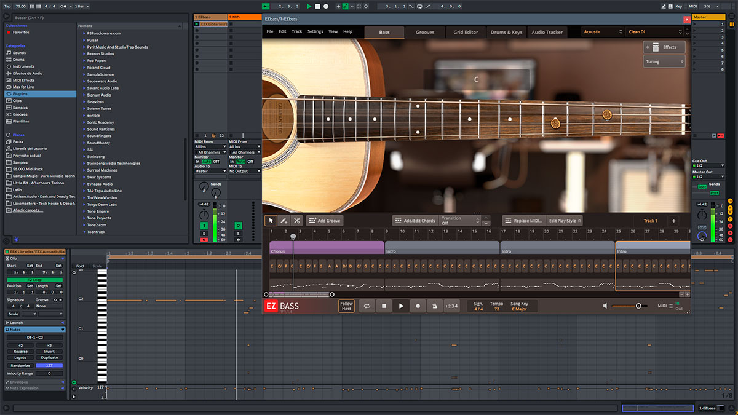Open the EZbass Settings menu
The height and width of the screenshot is (415, 738).
(x=315, y=31)
